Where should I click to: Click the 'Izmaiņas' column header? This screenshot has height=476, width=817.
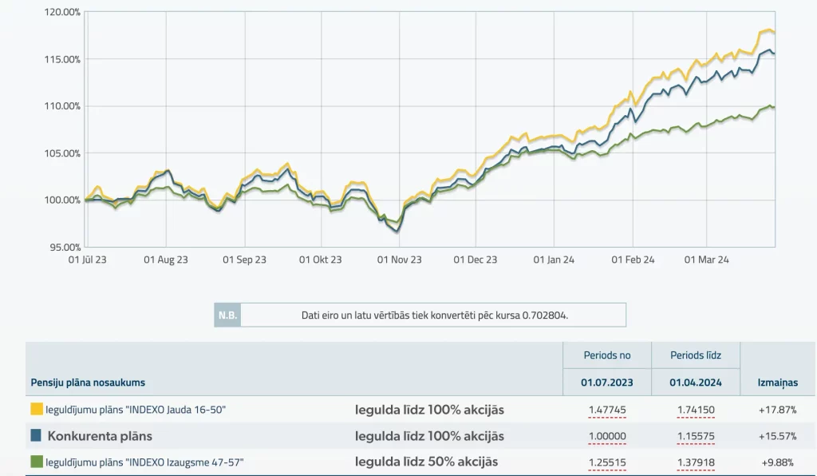(x=777, y=383)
